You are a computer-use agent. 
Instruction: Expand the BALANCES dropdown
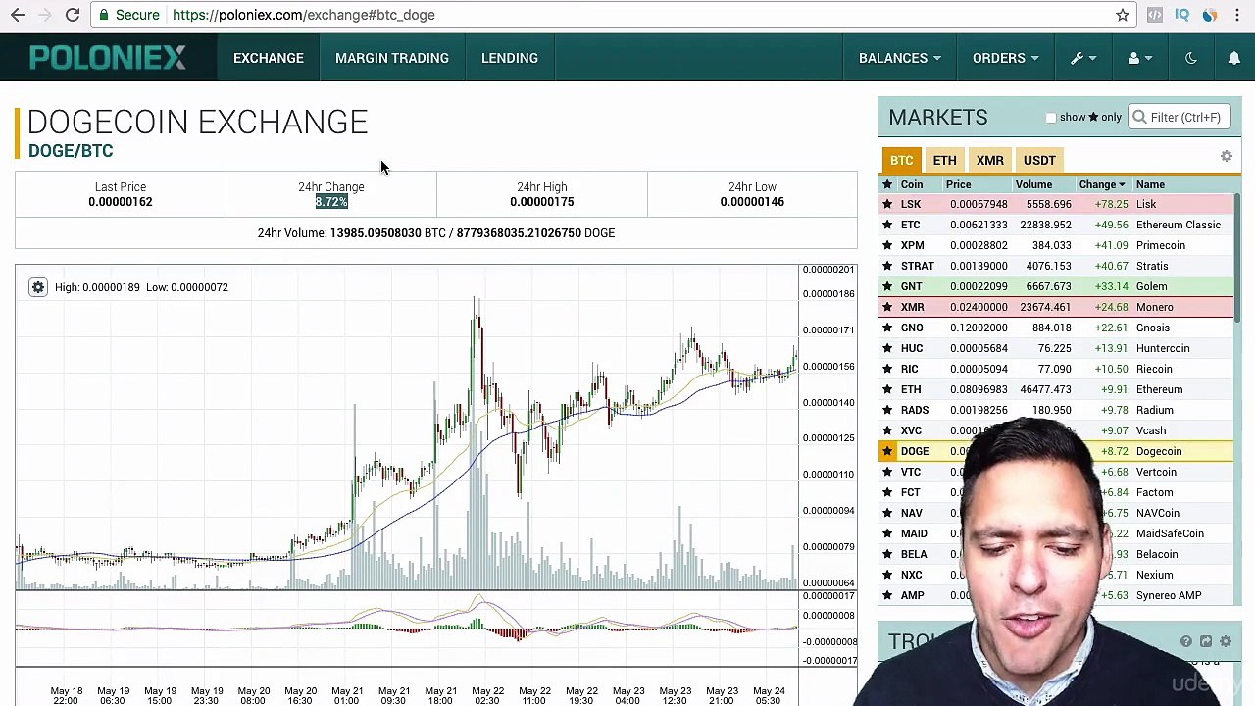(899, 58)
